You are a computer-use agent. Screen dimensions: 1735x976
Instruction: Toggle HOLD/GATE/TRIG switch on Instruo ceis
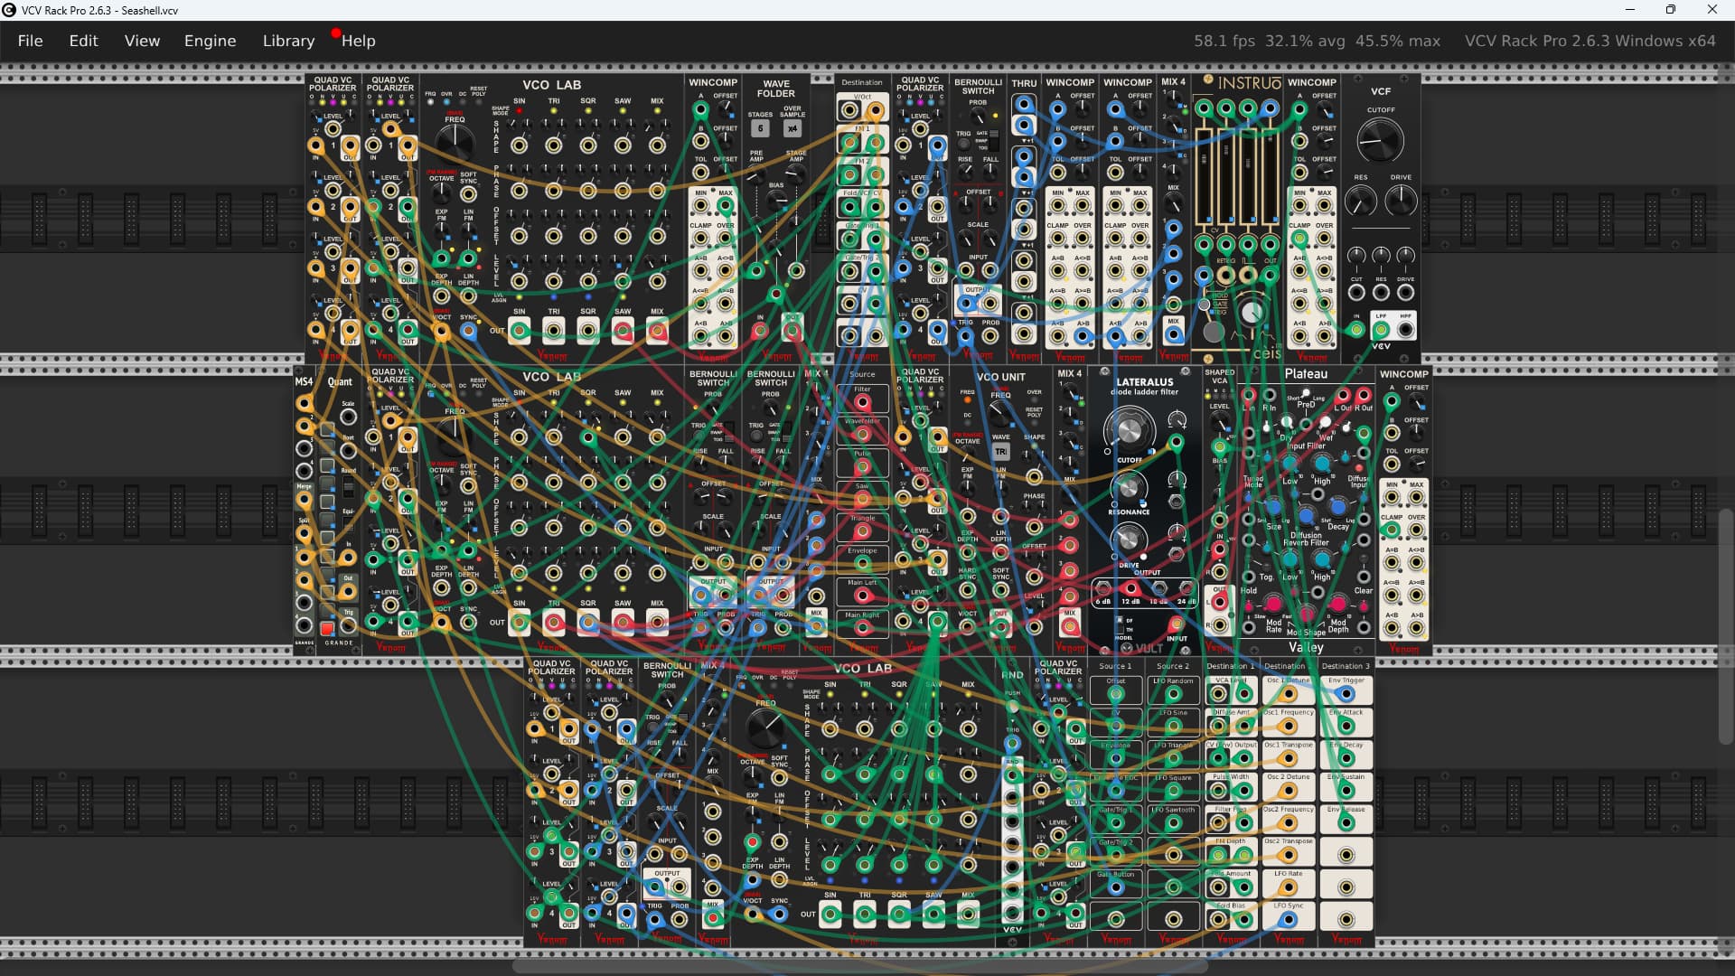point(1204,305)
